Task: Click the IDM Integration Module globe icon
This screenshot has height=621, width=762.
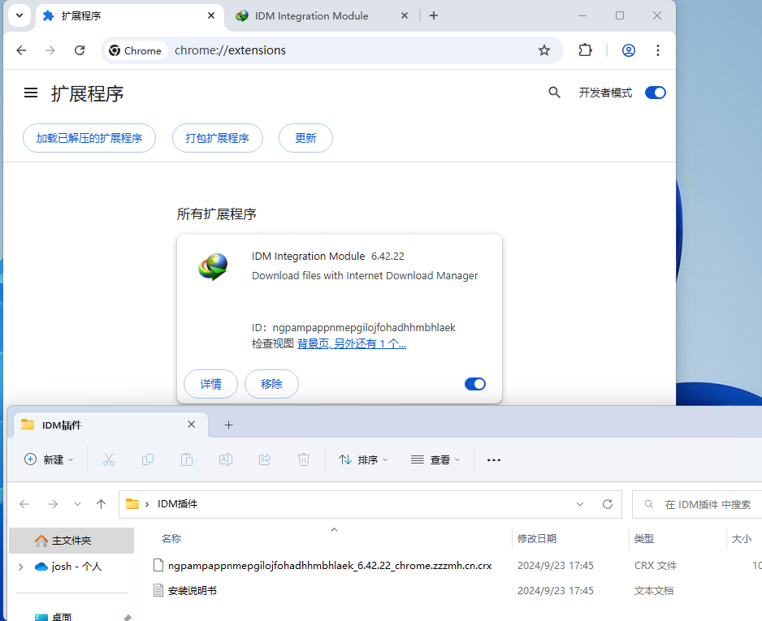Action: pyautogui.click(x=213, y=266)
